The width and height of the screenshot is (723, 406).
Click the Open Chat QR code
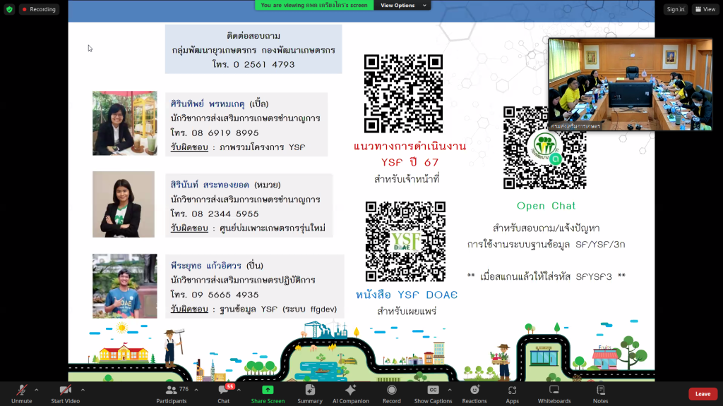coord(544,147)
